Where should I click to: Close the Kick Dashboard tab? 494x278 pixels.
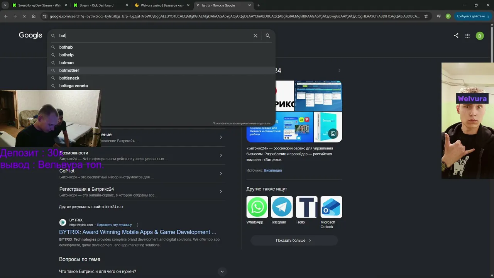127,5
